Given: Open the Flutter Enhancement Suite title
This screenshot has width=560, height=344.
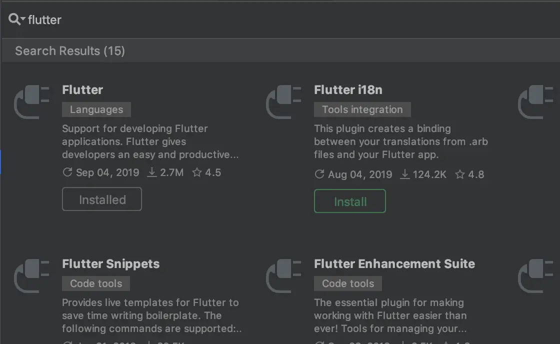Looking at the screenshot, I should coord(394,264).
